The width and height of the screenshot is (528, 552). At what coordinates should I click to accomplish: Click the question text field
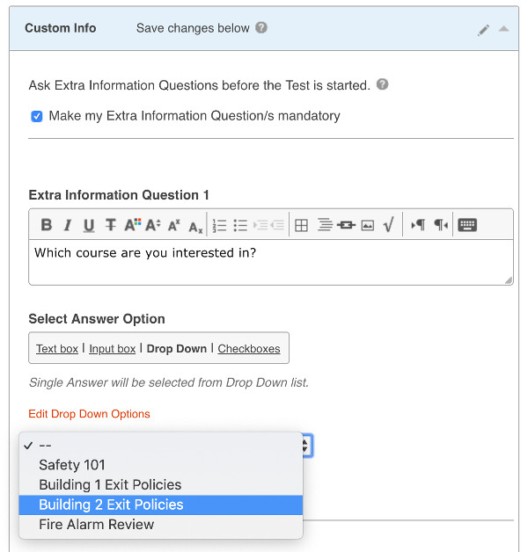(270, 262)
